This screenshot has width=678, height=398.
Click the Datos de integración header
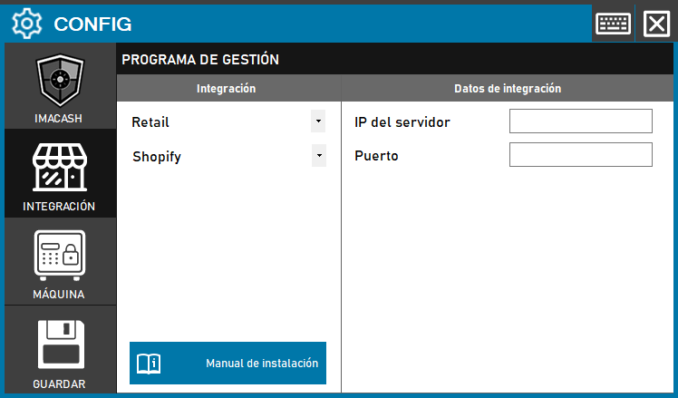(x=507, y=89)
